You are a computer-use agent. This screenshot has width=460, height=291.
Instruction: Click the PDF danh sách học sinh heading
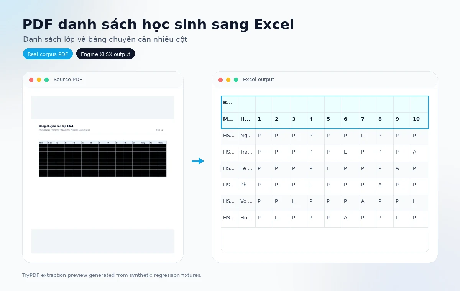coord(158,25)
